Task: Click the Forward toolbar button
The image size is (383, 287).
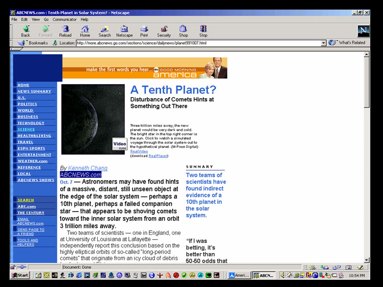Action: click(x=45, y=31)
